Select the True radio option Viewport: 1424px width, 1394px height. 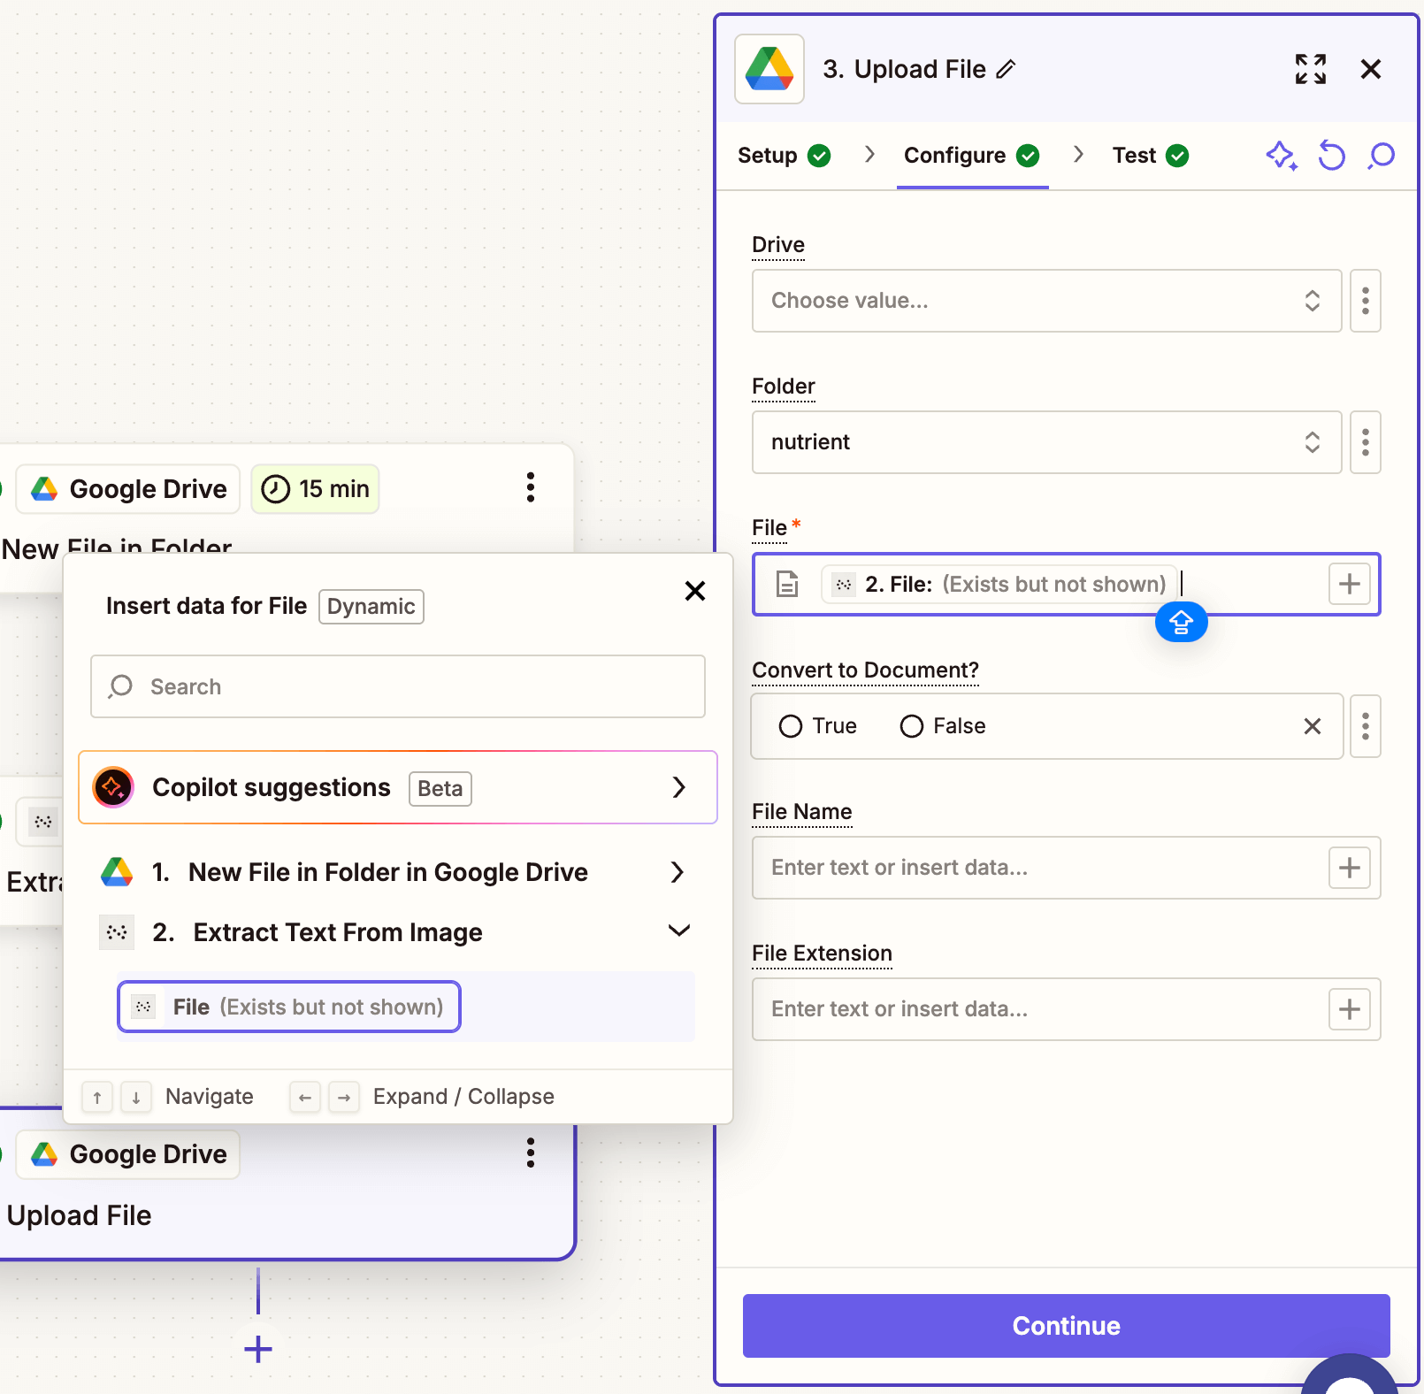click(791, 726)
